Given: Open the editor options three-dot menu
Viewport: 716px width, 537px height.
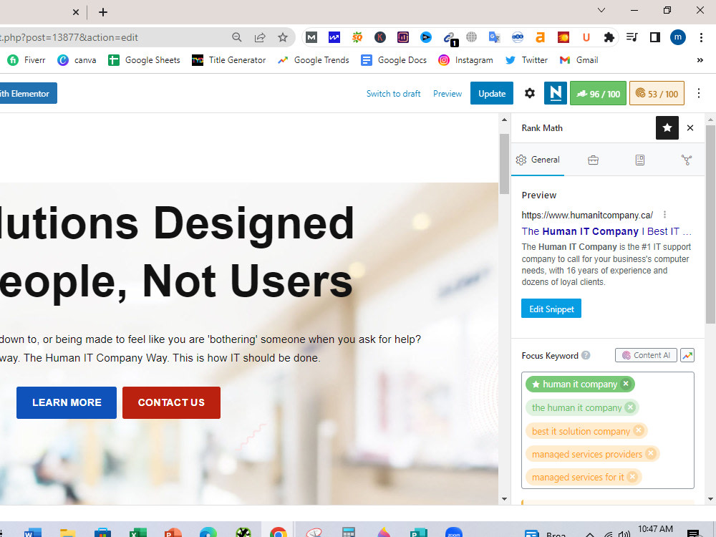Looking at the screenshot, I should point(699,94).
